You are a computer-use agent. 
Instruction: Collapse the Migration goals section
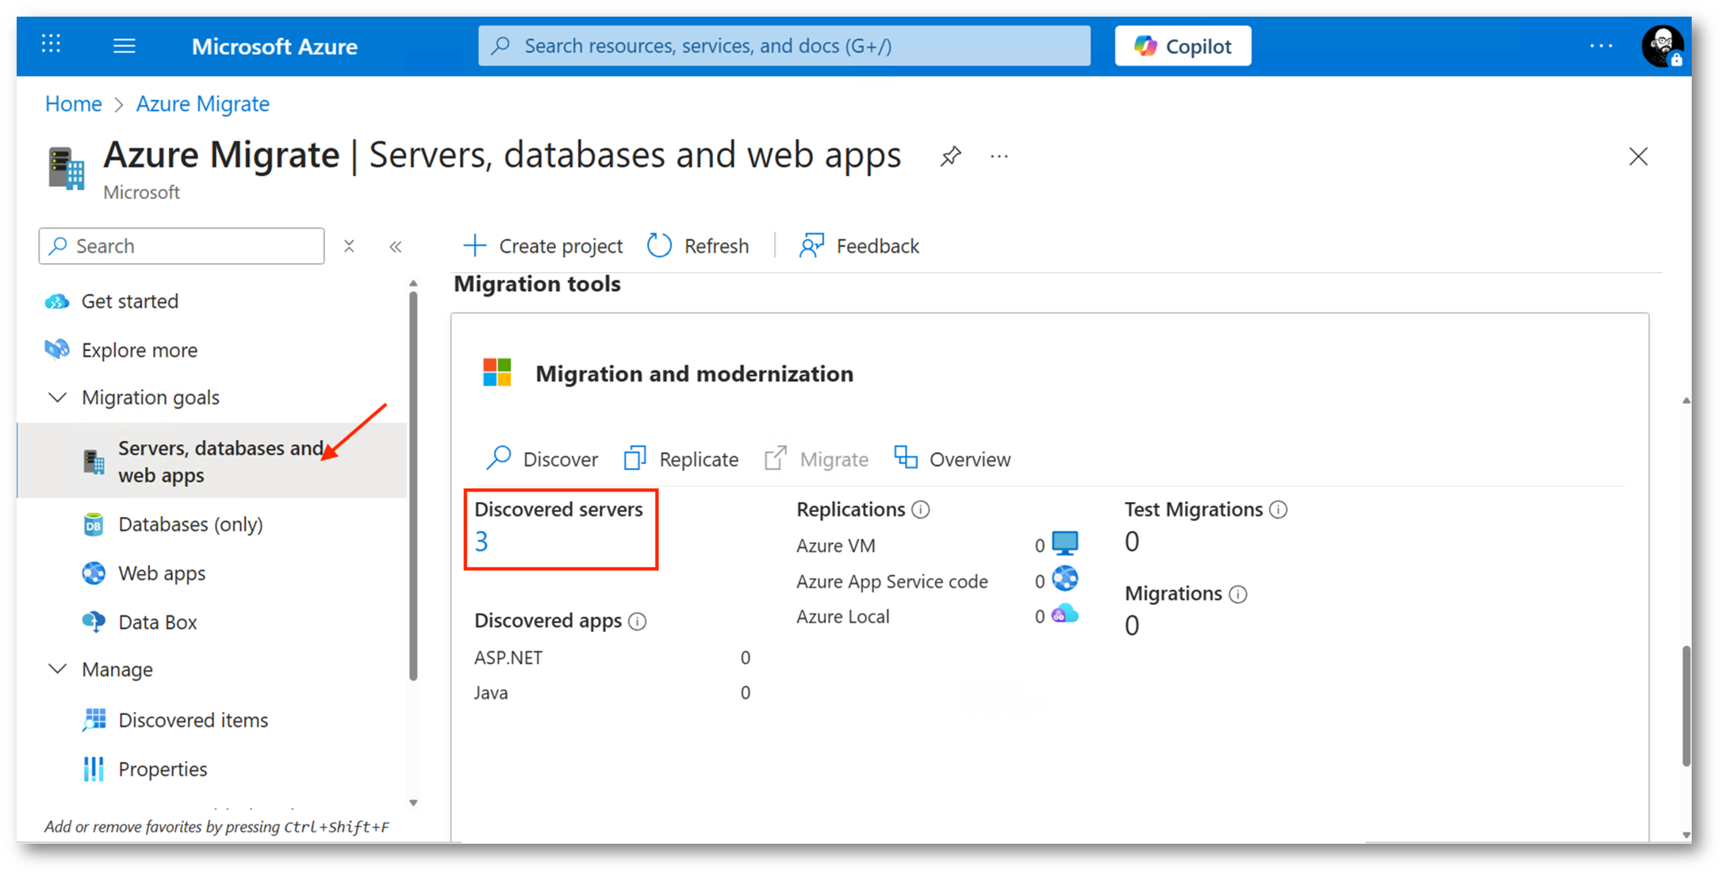pyautogui.click(x=57, y=397)
